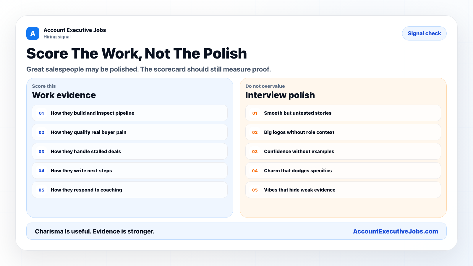Click the Interview polish heading

(280, 95)
